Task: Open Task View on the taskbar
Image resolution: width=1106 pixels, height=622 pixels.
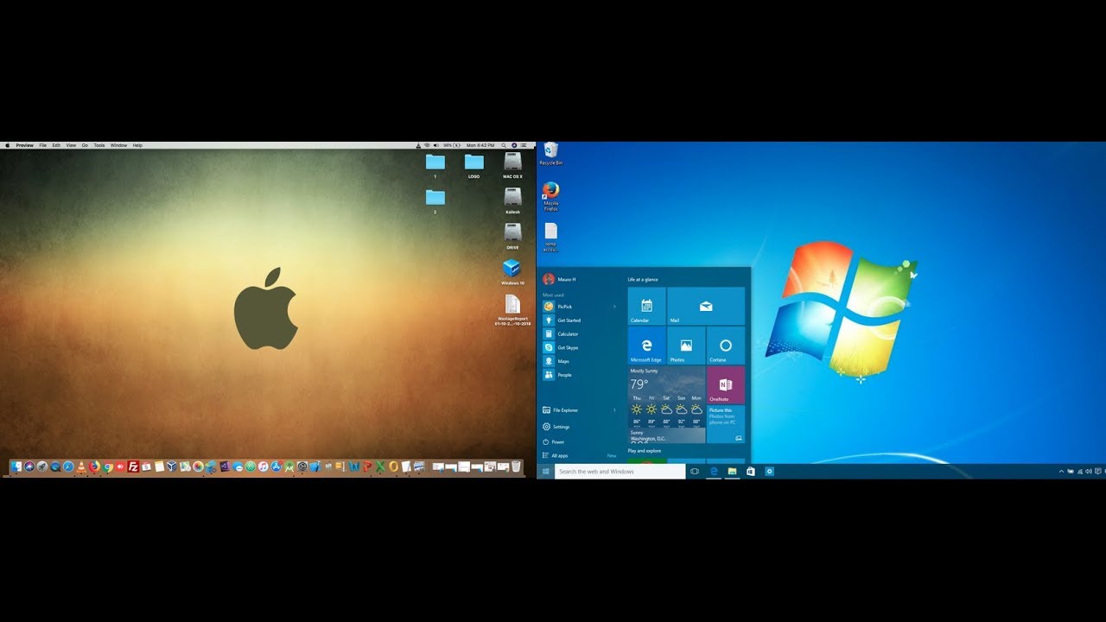Action: pos(695,472)
